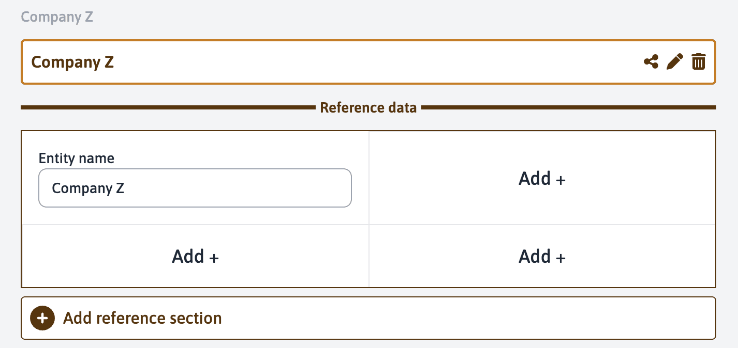Click the gray Company Z breadcrumb text
The image size is (738, 348).
tap(57, 17)
